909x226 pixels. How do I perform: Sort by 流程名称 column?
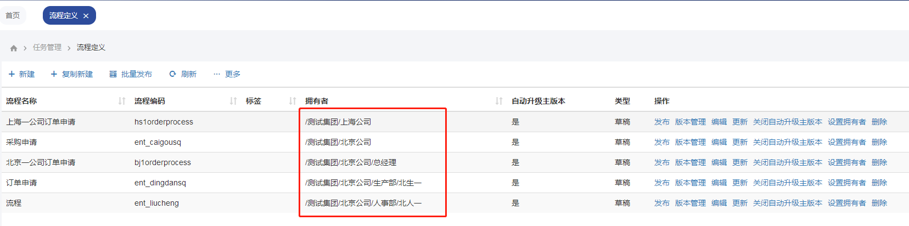[121, 101]
